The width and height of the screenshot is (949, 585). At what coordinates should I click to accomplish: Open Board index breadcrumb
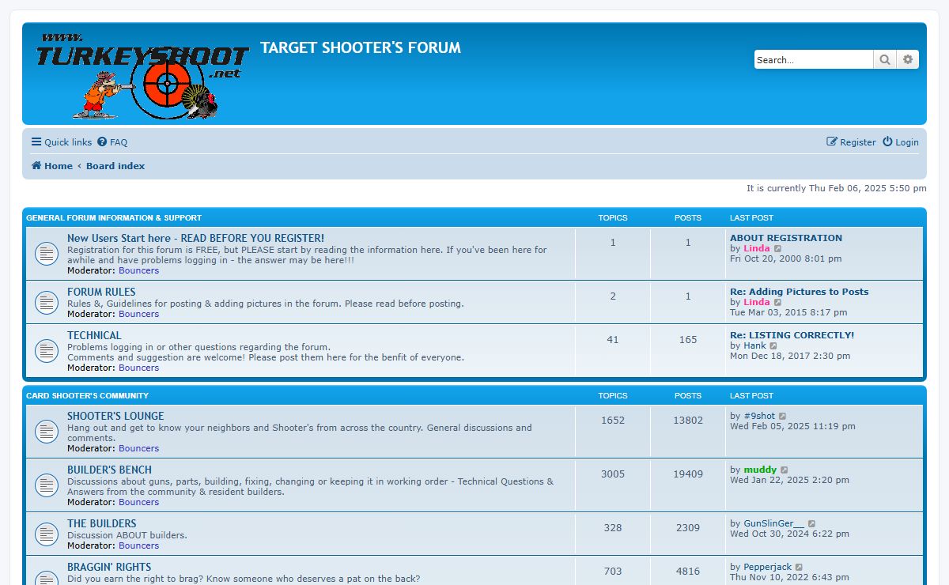(x=115, y=166)
